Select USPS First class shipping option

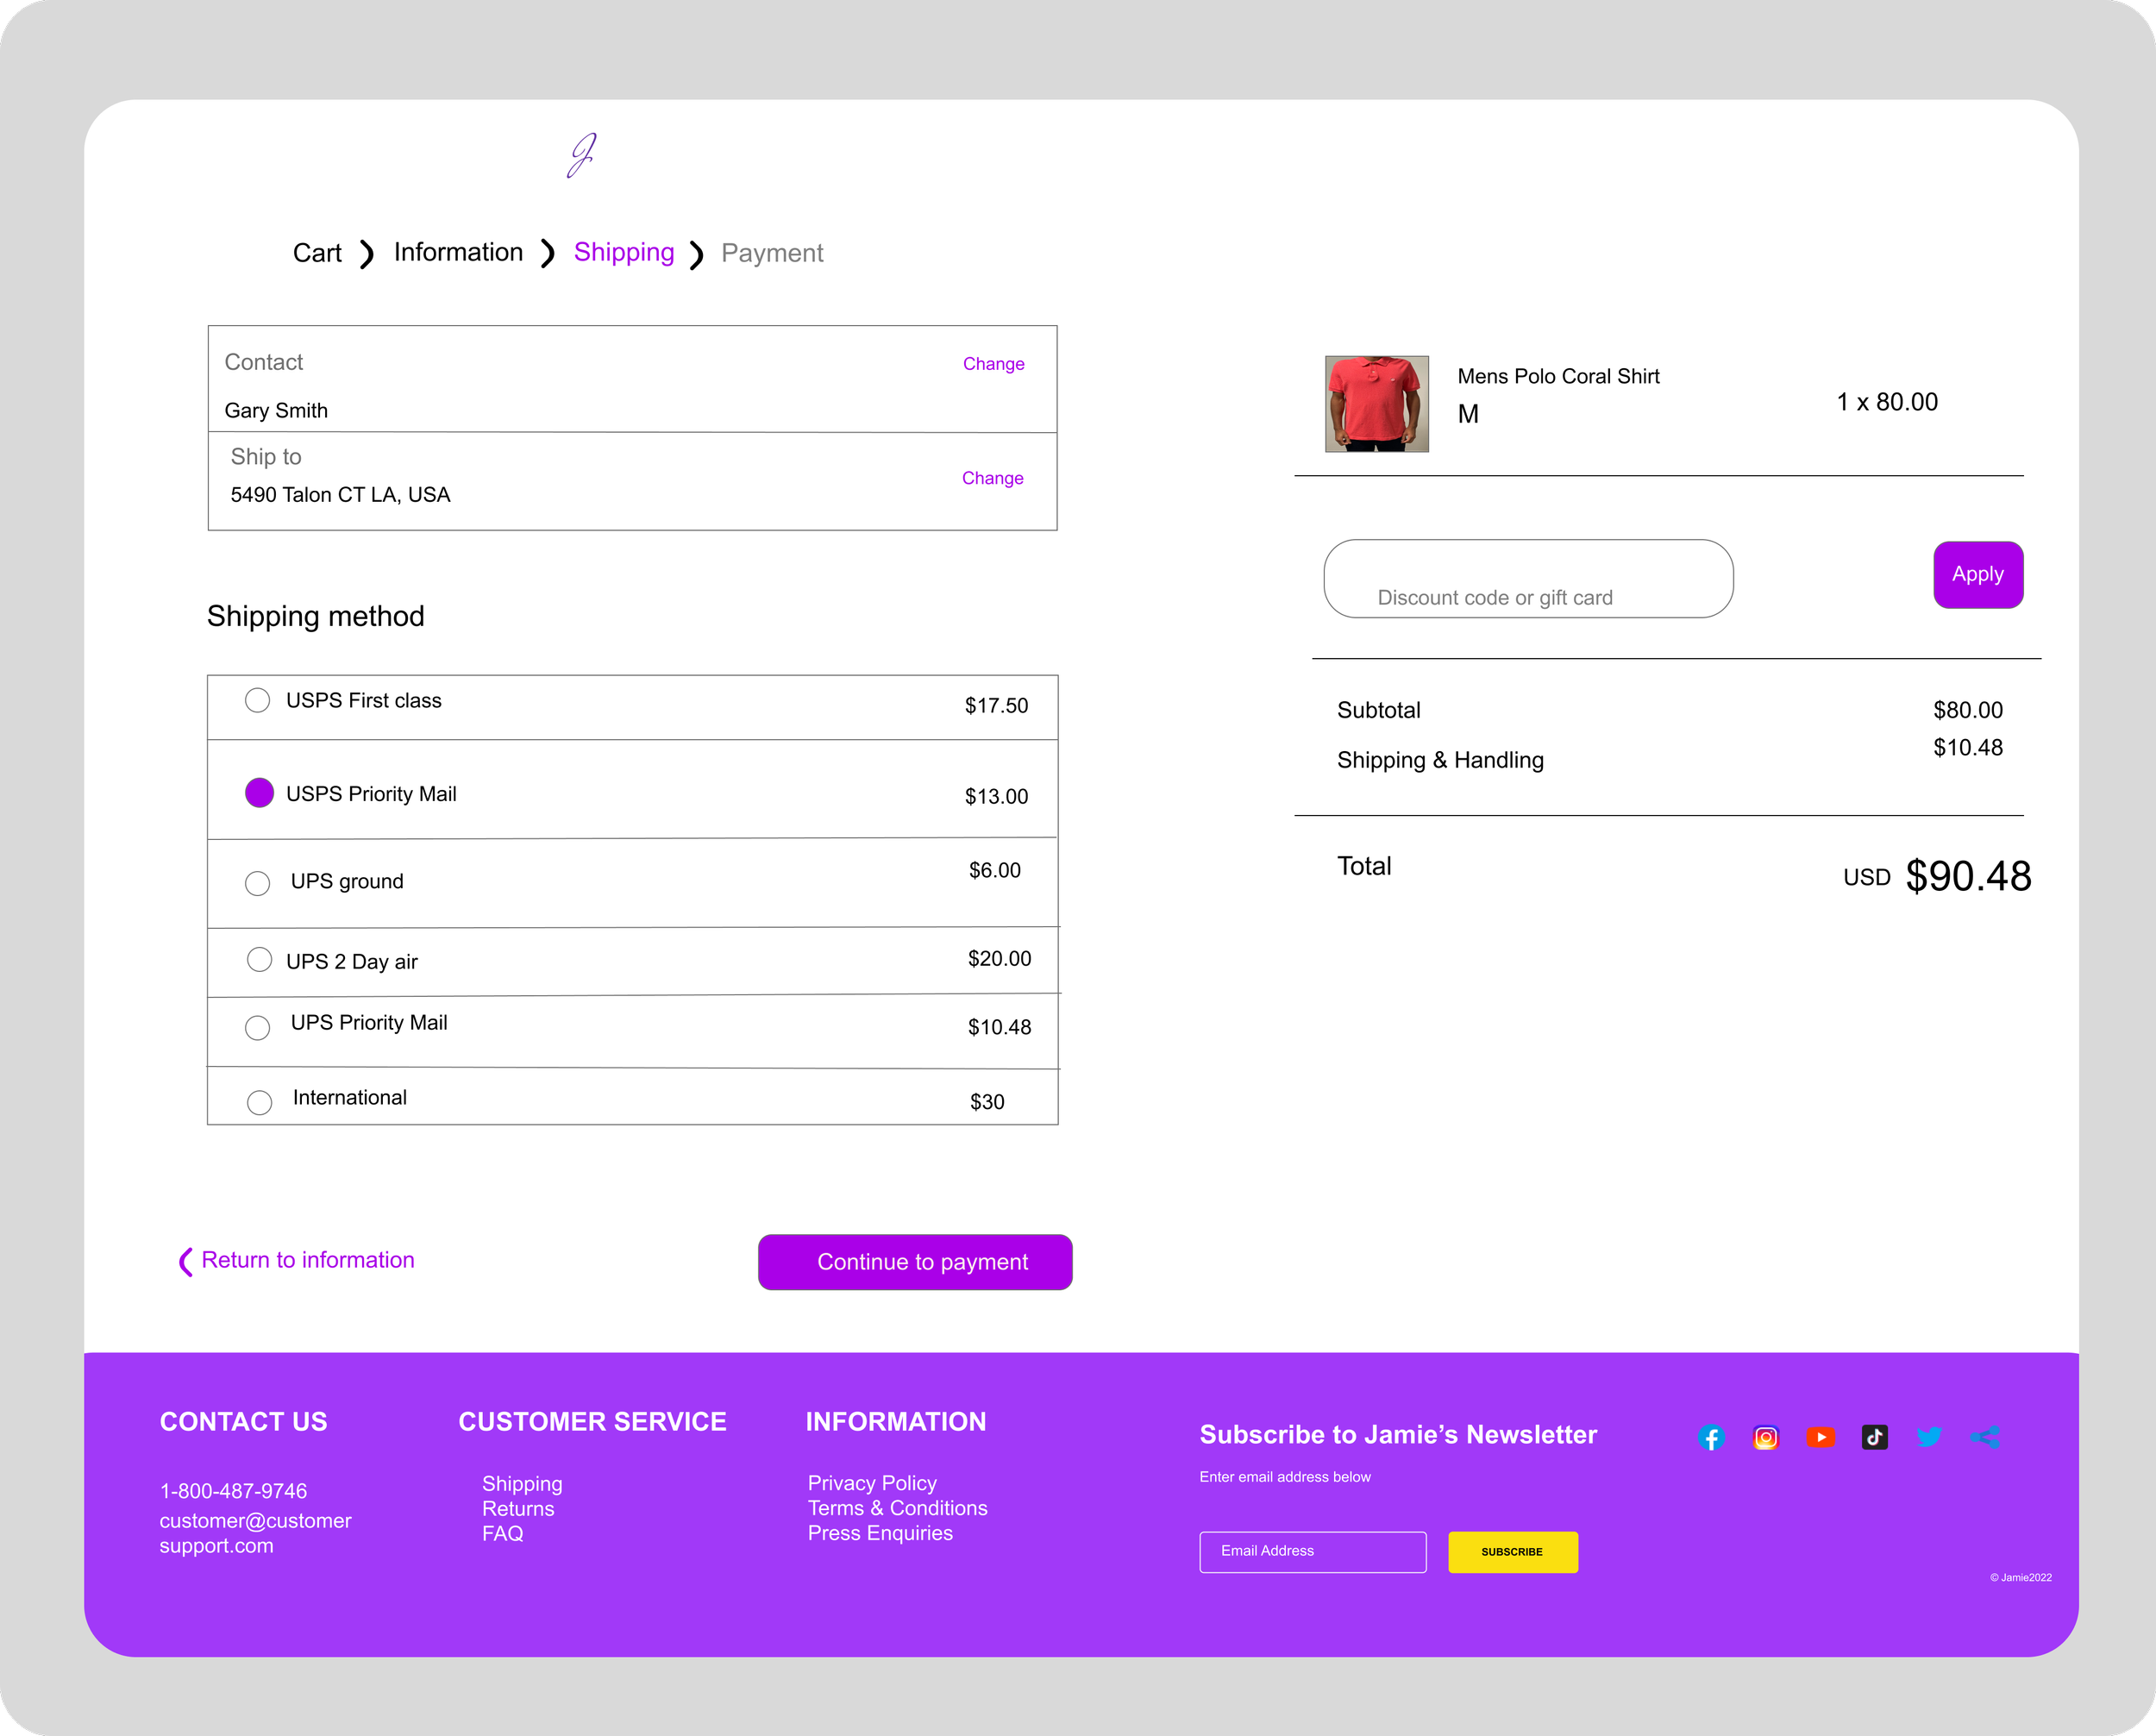tap(258, 700)
